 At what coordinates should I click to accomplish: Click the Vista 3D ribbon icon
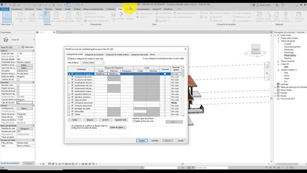pyautogui.click(x=113, y=16)
